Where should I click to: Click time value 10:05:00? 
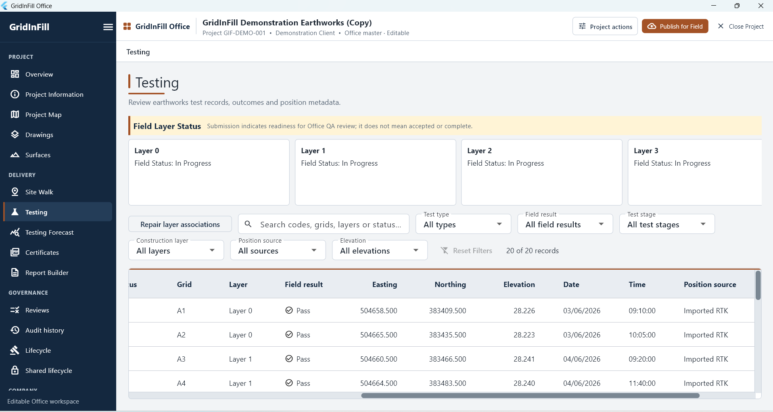point(642,335)
